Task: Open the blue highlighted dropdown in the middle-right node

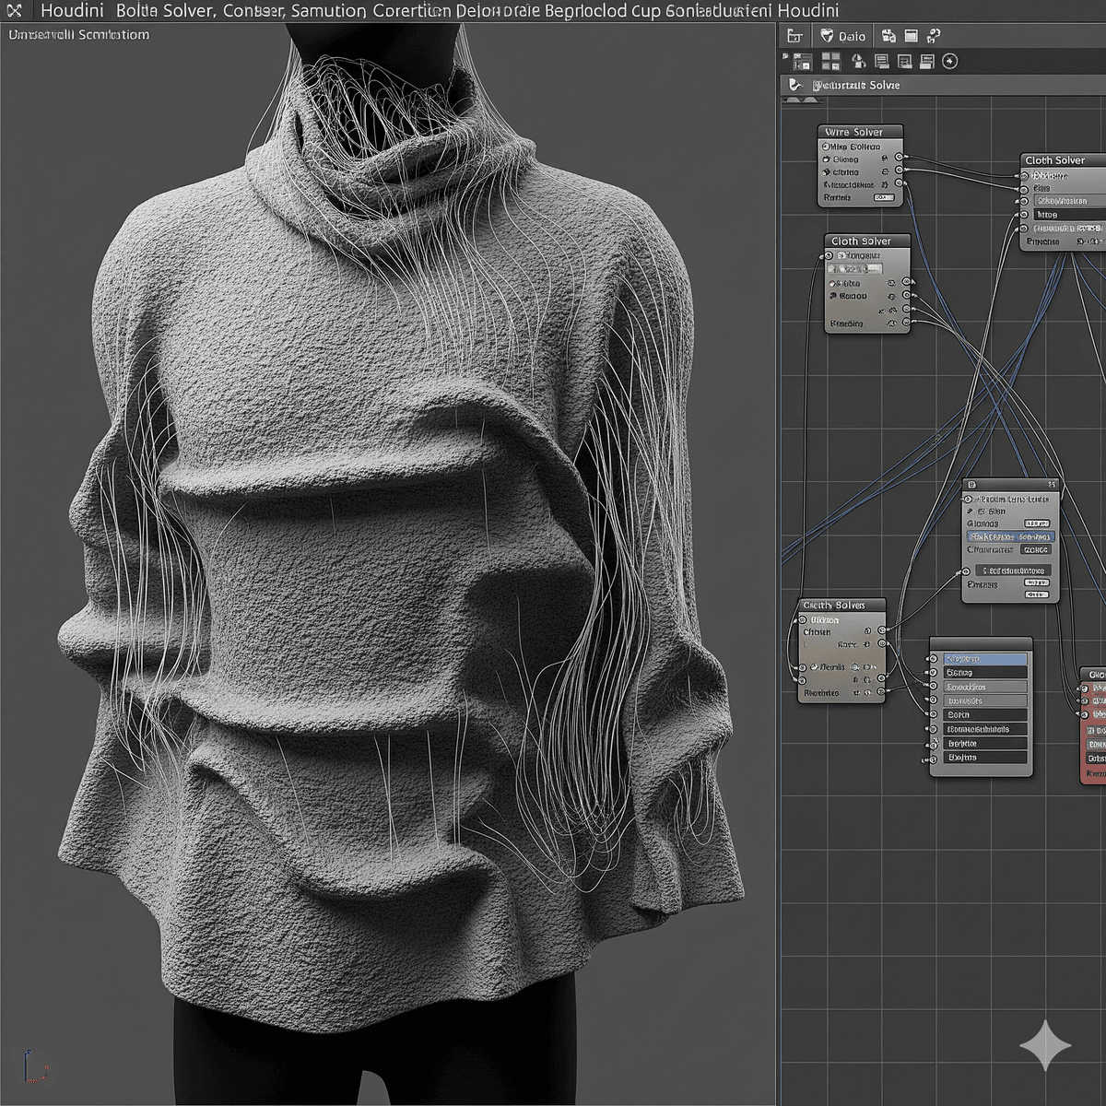Action: tap(1009, 536)
